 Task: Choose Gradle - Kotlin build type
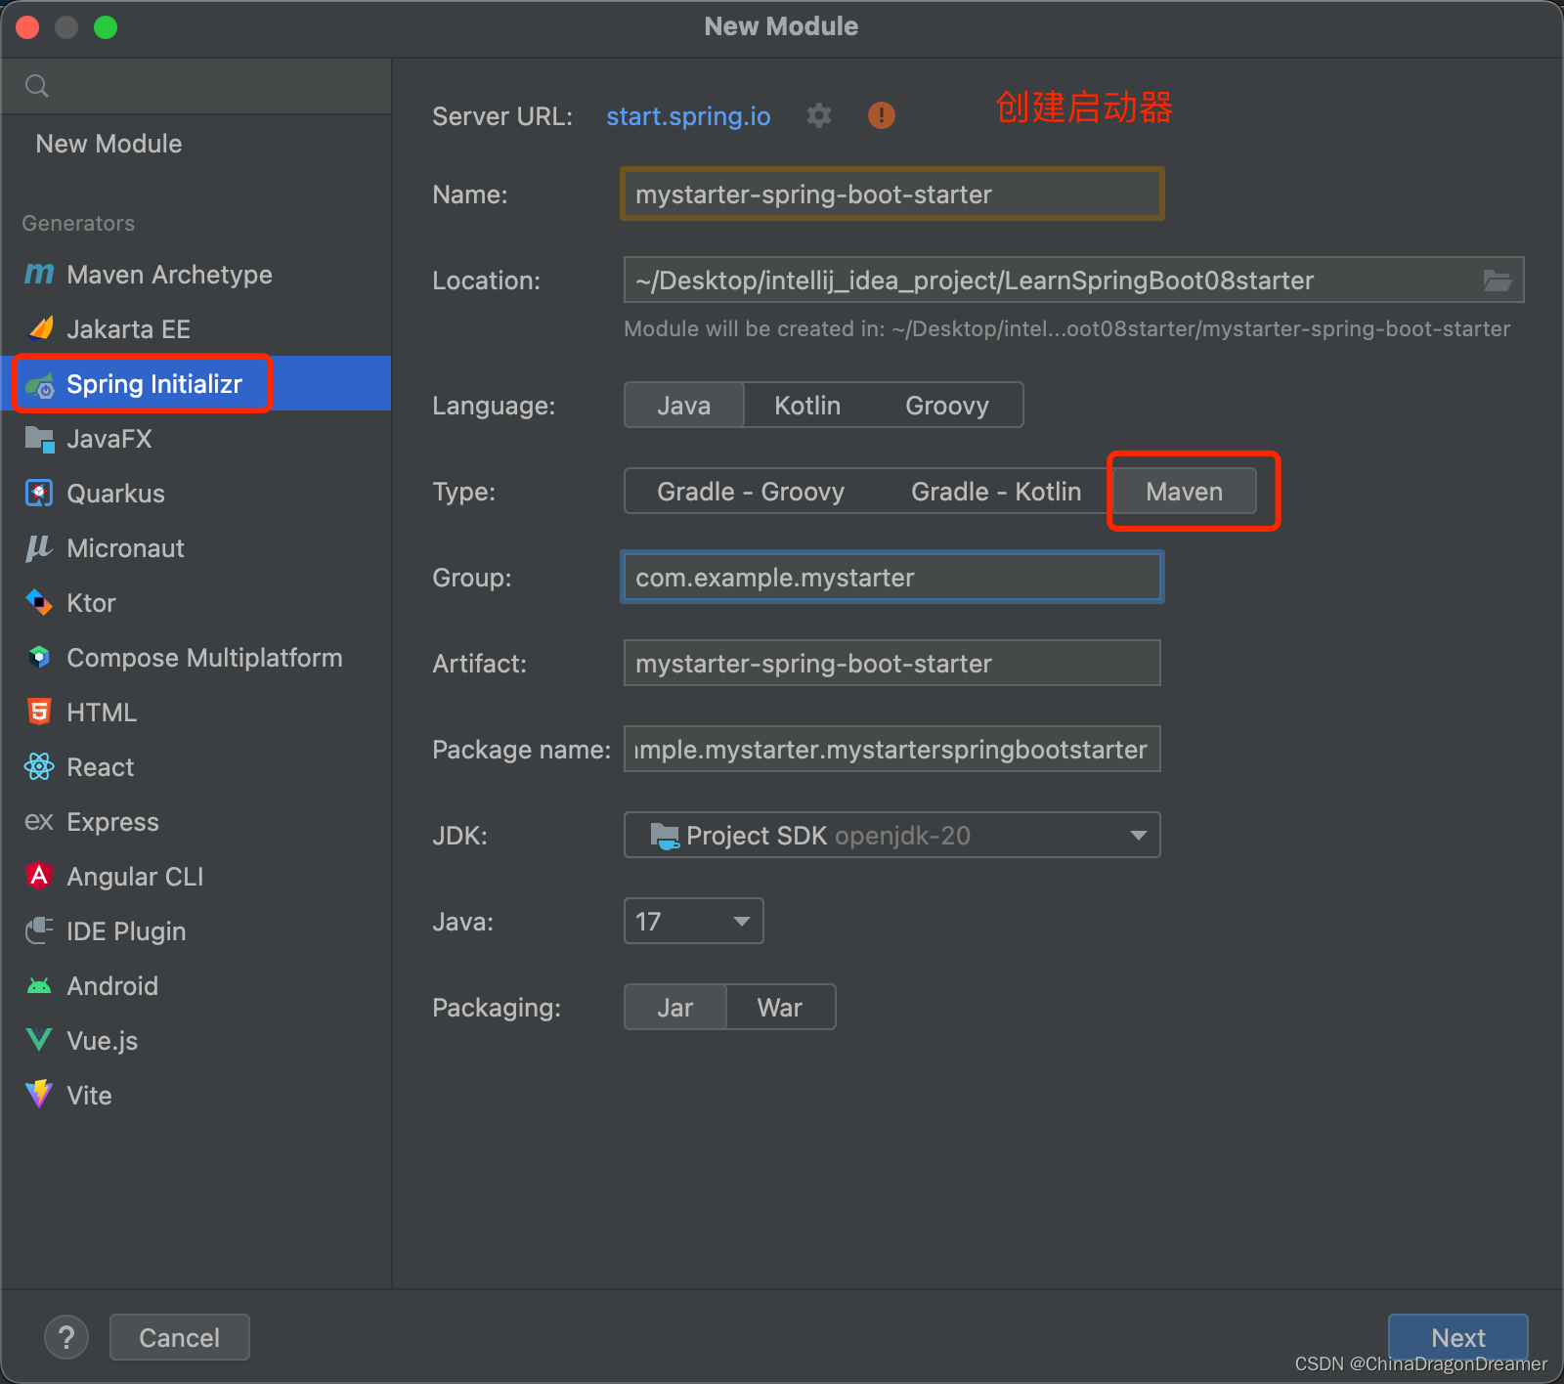(996, 491)
